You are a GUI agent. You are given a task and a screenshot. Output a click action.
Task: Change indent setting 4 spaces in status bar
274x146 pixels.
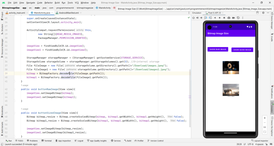coord(259,144)
